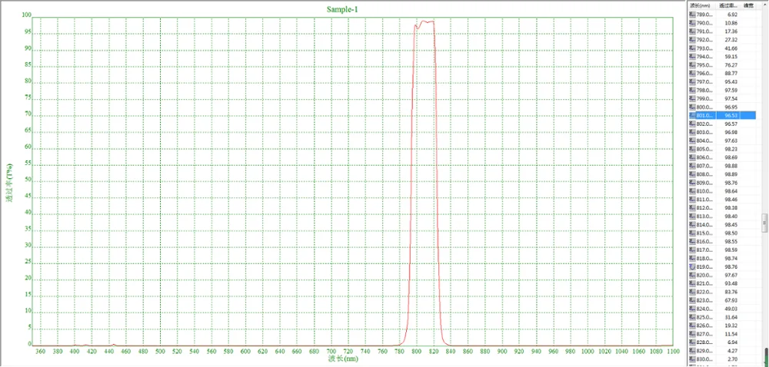The height and width of the screenshot is (367, 769).
Task: Click the row icon for 803.0 nm
Action: point(693,133)
